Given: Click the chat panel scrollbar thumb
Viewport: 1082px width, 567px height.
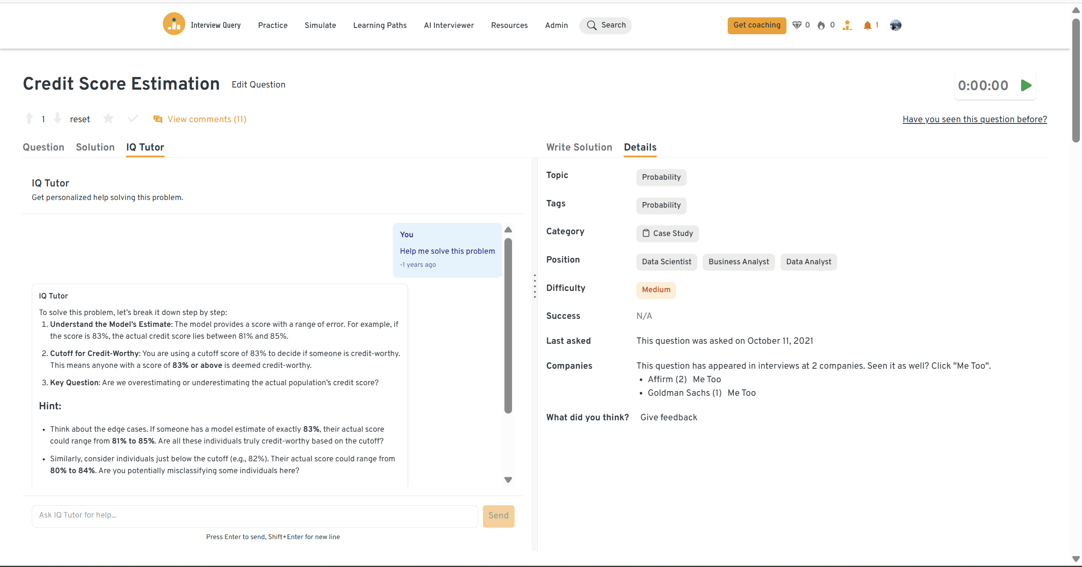Looking at the screenshot, I should pos(508,326).
